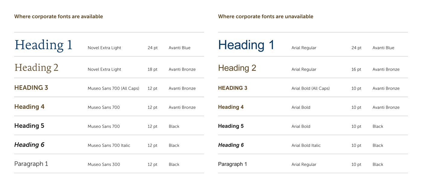Click the Museo Sans italic Heading 6 sample

point(29,145)
